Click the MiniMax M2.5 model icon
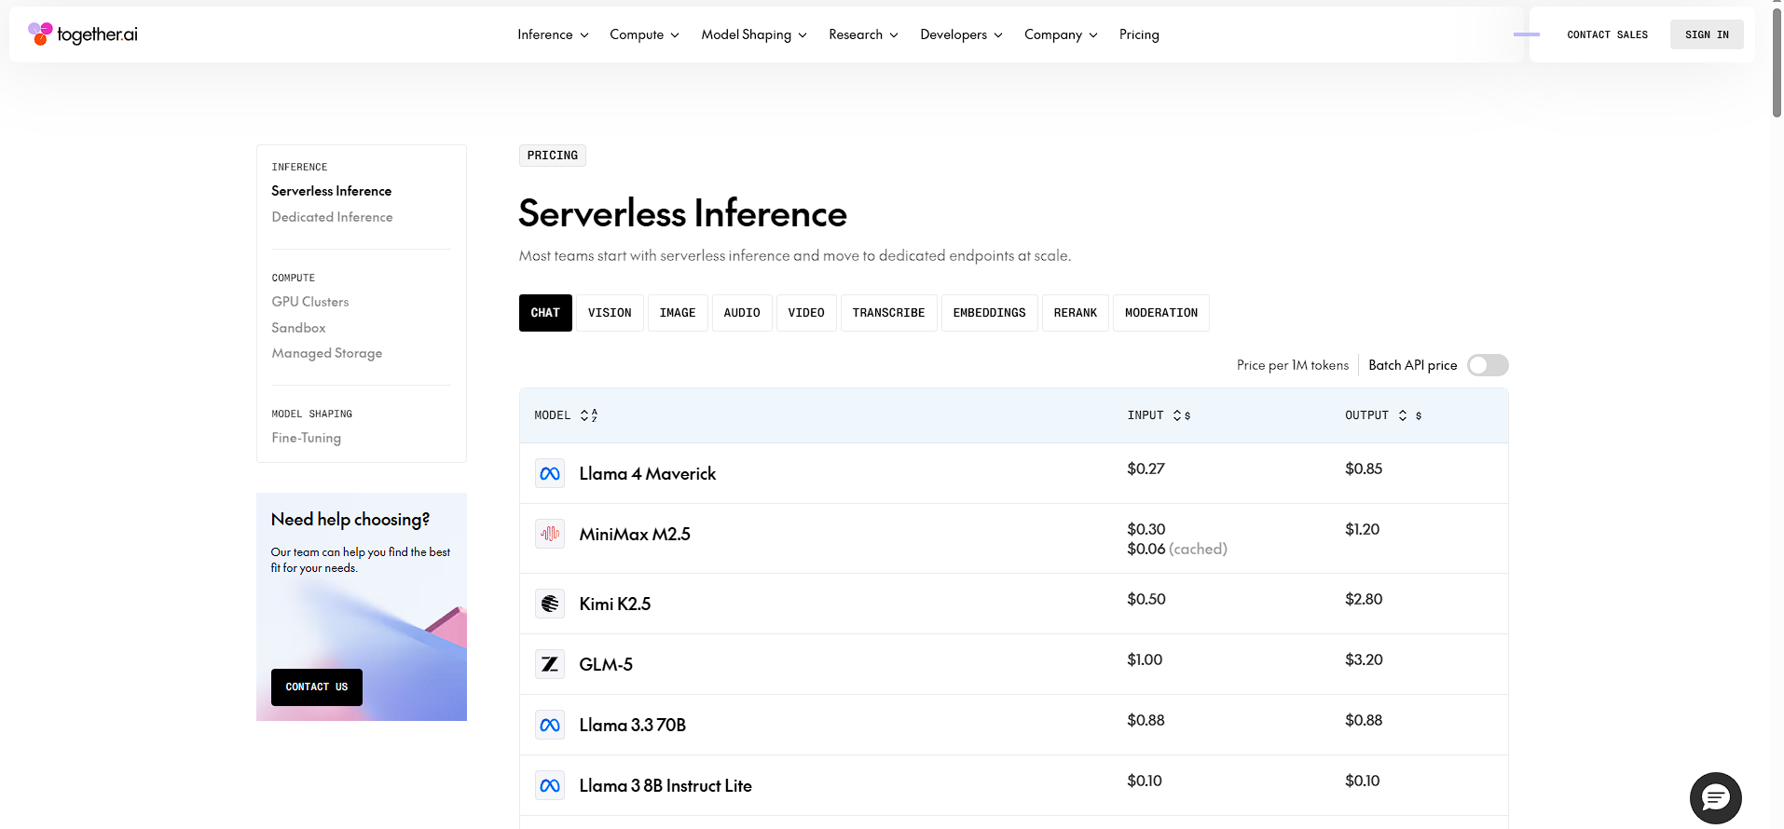The width and height of the screenshot is (1784, 829). tap(550, 534)
